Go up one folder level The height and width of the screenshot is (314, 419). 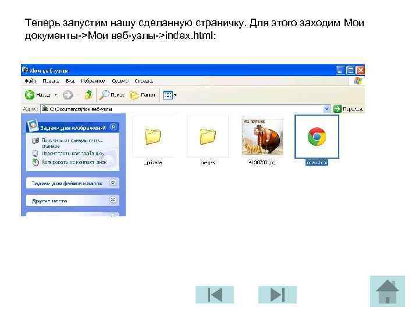[88, 95]
